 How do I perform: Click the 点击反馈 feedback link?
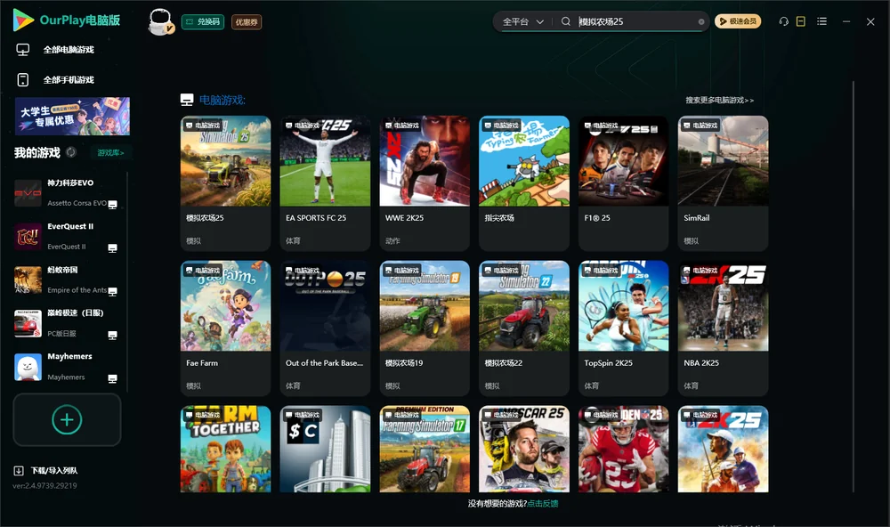[543, 503]
